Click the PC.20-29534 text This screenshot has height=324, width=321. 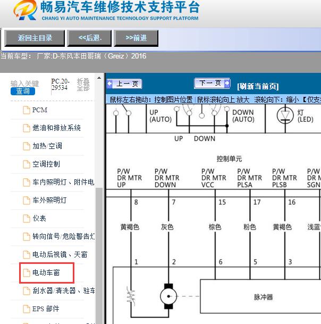(x=60, y=84)
